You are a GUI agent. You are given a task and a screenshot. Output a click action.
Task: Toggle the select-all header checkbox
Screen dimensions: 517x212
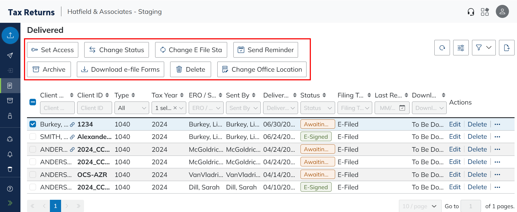[x=33, y=102]
